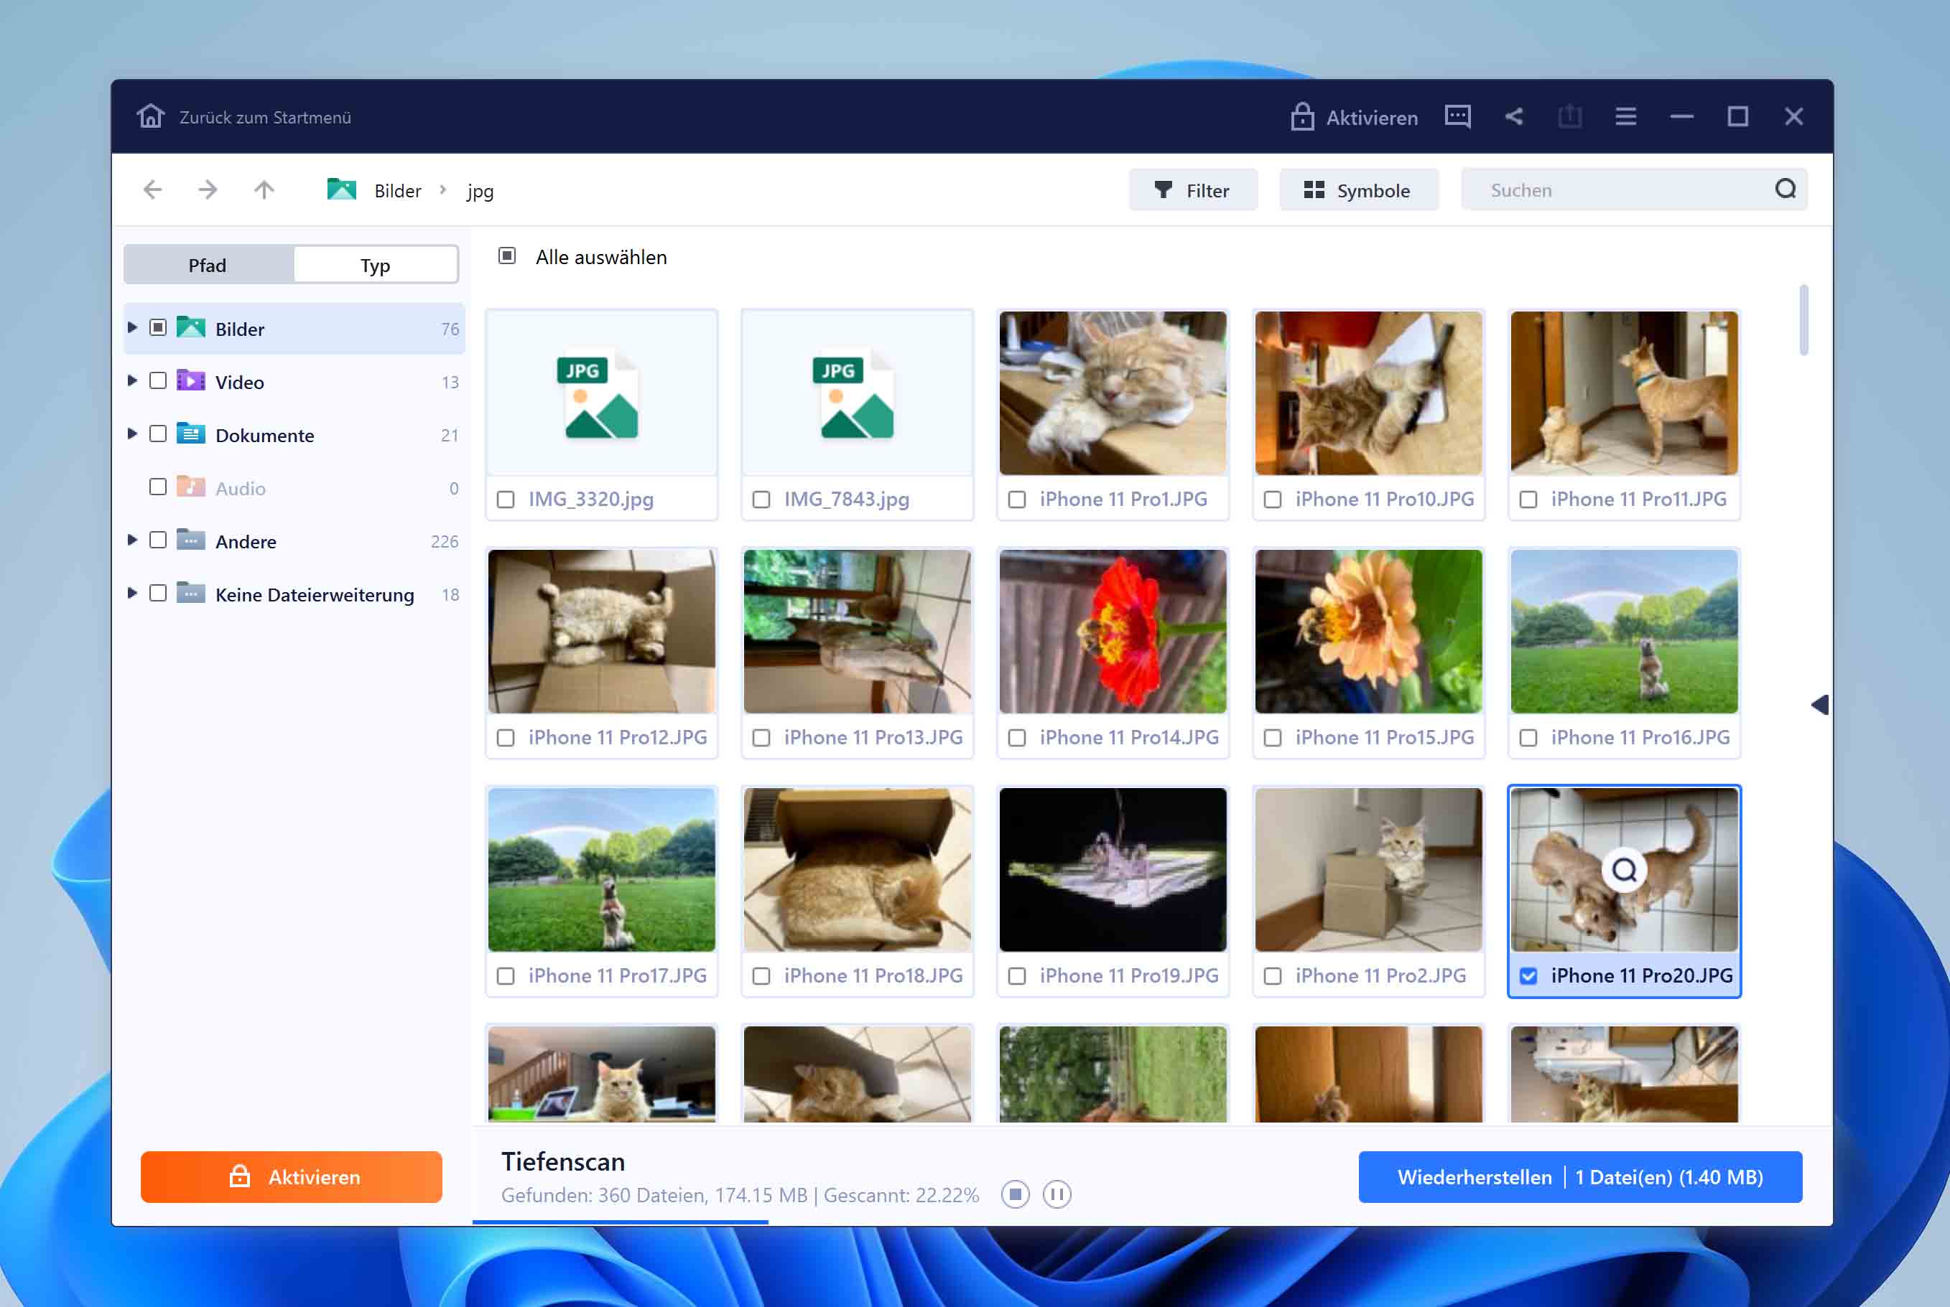Click the search magnifier icon
Viewport: 1950px width, 1307px height.
click(x=1785, y=189)
